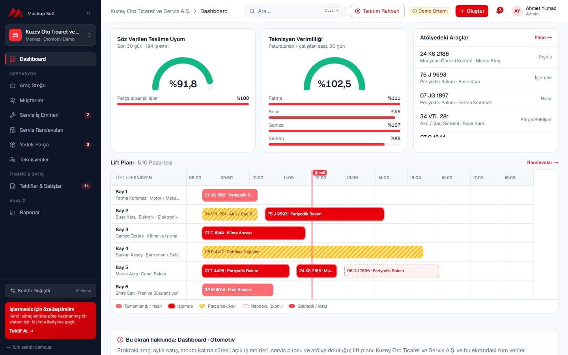The image size is (568, 355).
Task: Go to Müşteriler page
Action: [x=50, y=101]
